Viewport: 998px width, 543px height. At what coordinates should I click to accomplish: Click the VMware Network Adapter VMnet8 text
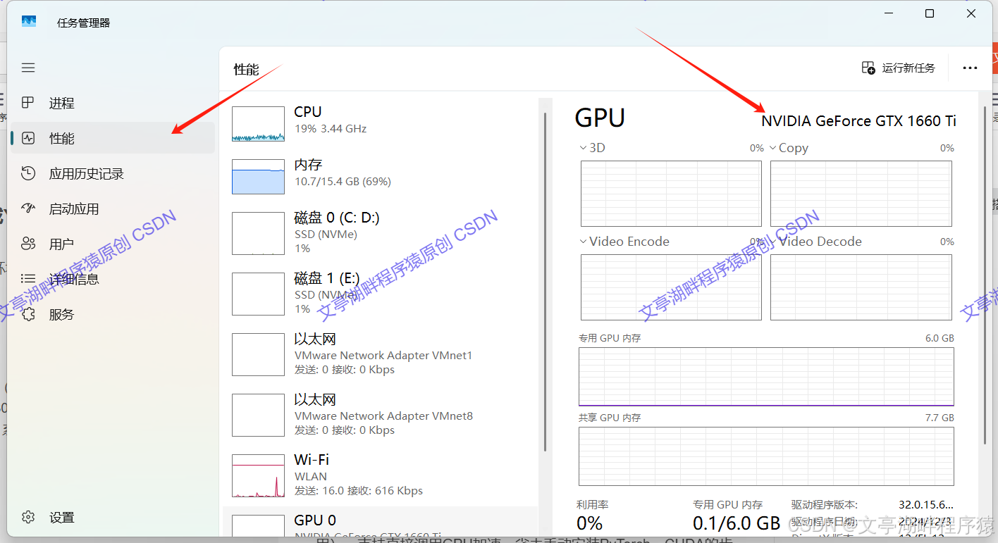[383, 416]
